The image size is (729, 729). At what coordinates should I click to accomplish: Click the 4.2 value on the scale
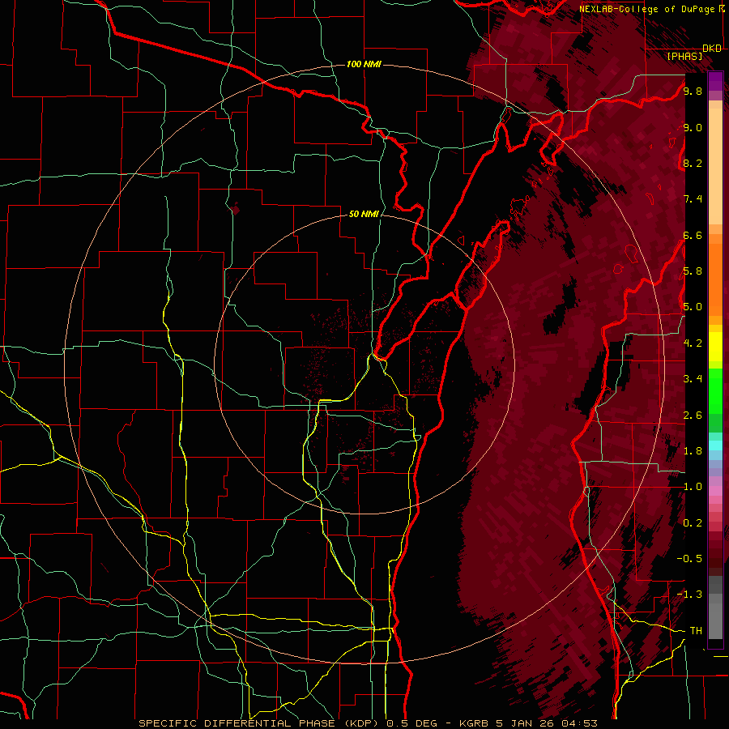click(x=693, y=343)
